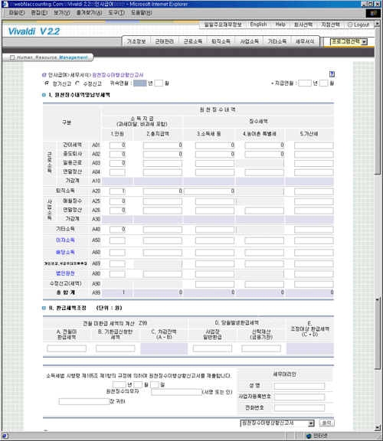
Task: Click the 기타소득 A40 가산세 field
Action: coord(314,230)
